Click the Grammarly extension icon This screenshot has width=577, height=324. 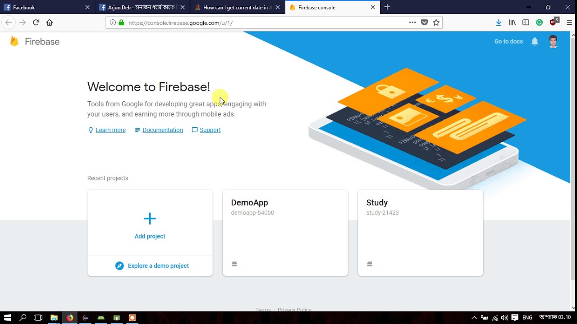[540, 22]
